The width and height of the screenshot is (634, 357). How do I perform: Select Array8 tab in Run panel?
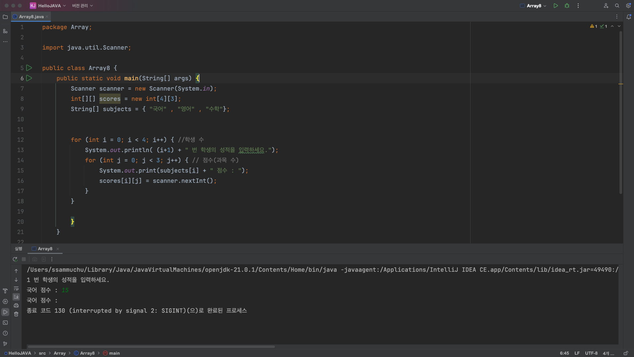[x=45, y=249]
